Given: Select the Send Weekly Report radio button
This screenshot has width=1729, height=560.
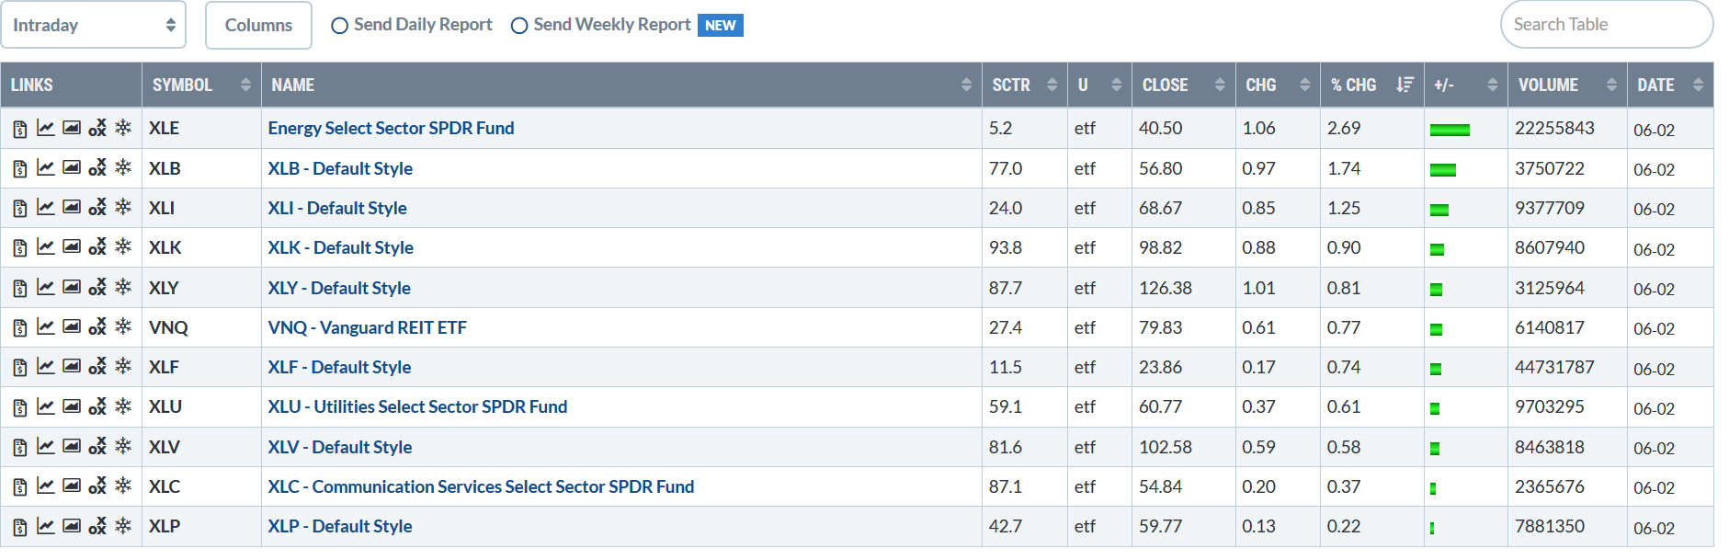Looking at the screenshot, I should pyautogui.click(x=519, y=26).
